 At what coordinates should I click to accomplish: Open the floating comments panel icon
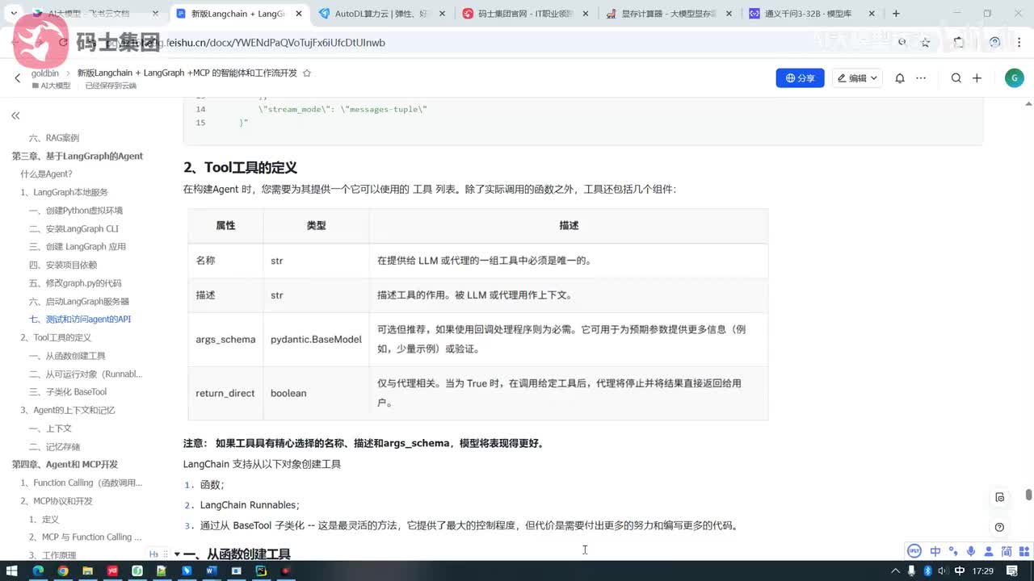[x=999, y=497]
